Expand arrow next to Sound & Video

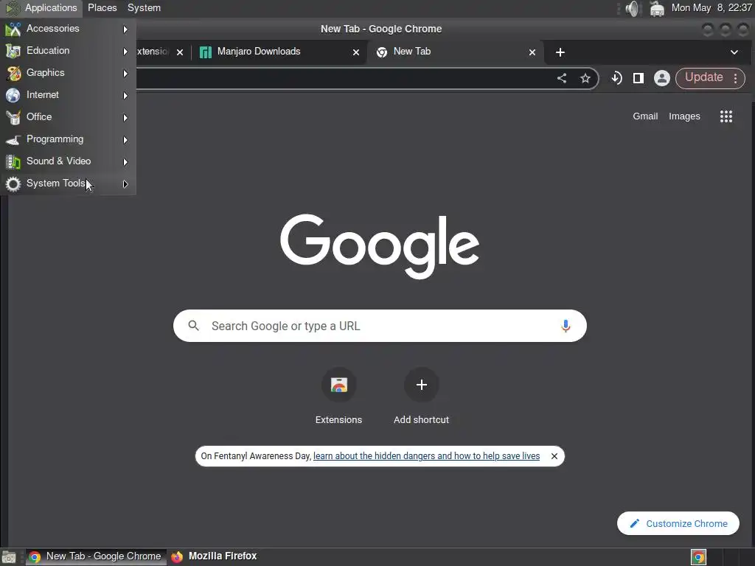(x=125, y=162)
